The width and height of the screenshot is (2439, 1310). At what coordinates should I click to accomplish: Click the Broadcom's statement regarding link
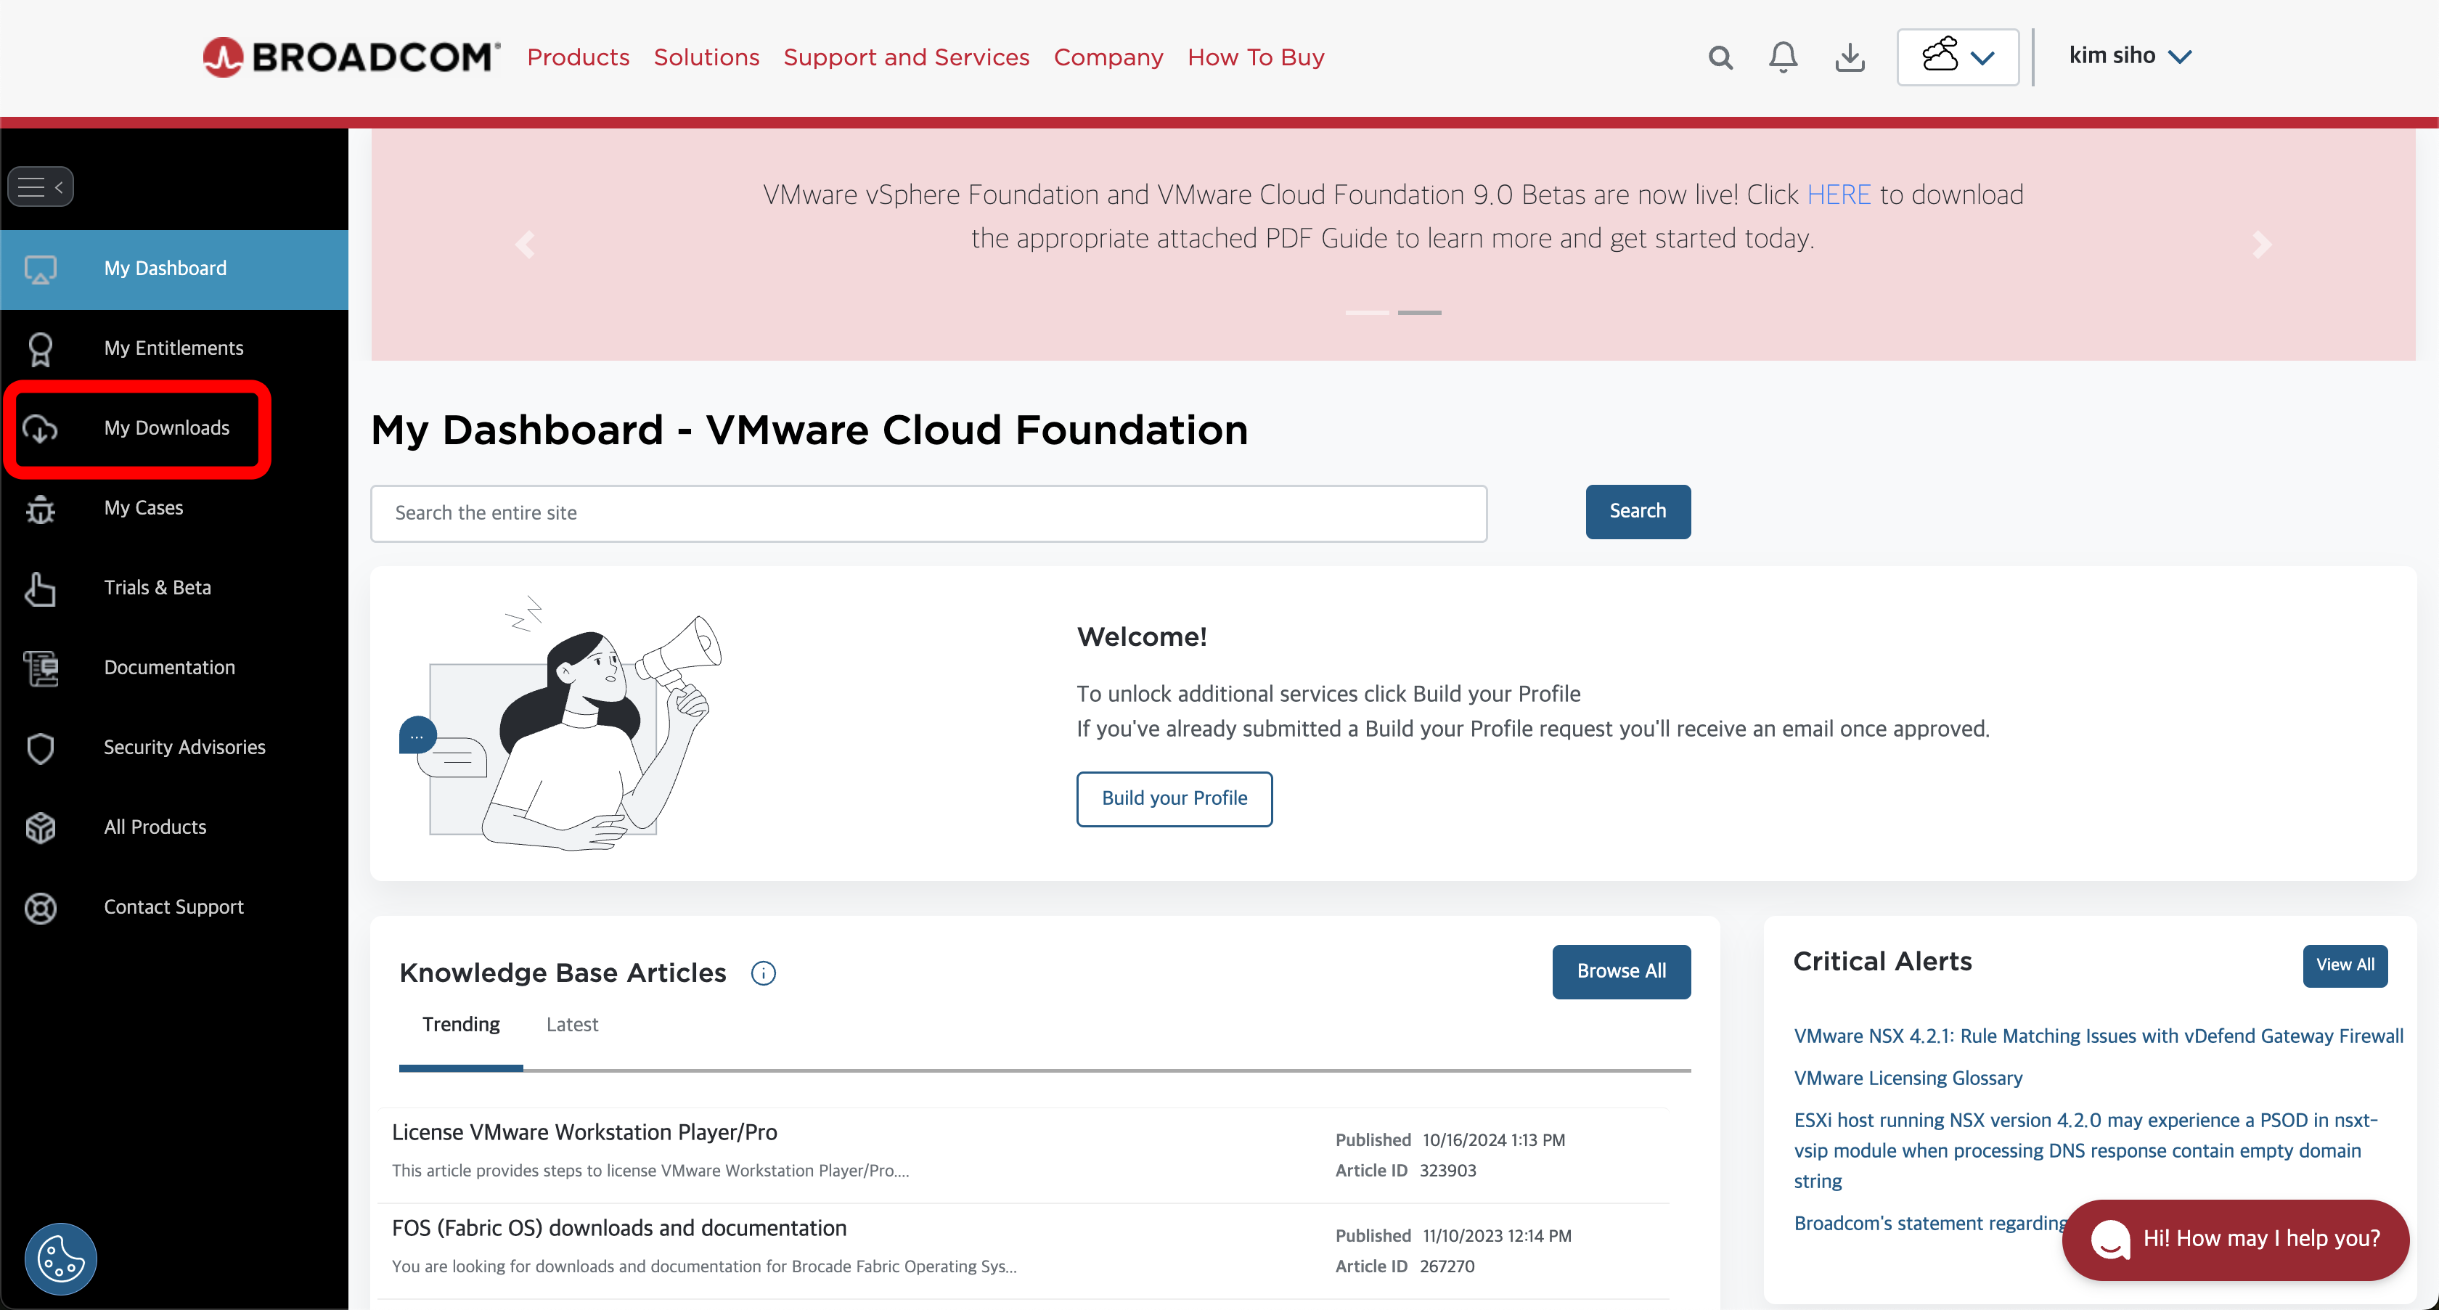coord(1929,1223)
